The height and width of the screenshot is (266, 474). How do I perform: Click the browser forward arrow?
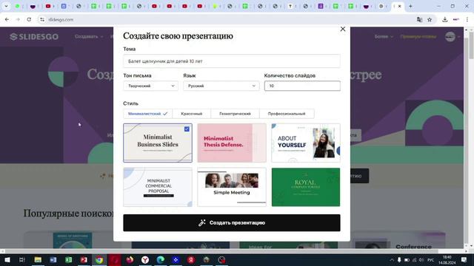click(x=18, y=20)
